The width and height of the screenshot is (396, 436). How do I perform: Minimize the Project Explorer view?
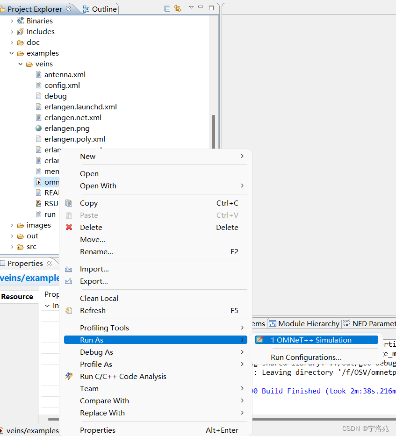click(201, 8)
